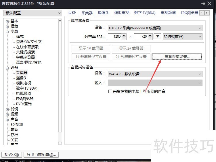Open the 30 FPS(推荐) dropdown
The image size is (216, 162).
pos(182,37)
